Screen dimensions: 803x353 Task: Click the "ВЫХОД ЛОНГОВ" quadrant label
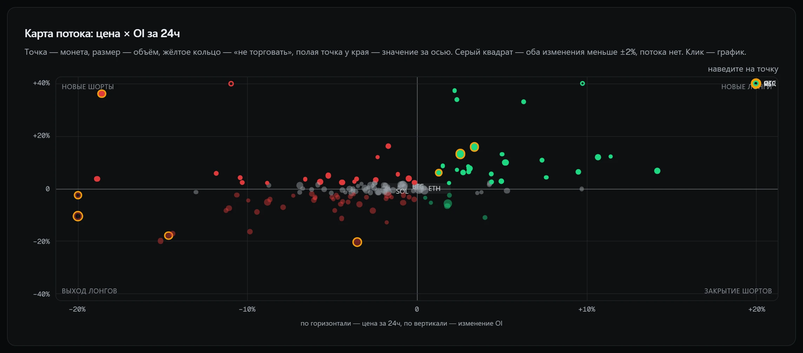click(89, 291)
